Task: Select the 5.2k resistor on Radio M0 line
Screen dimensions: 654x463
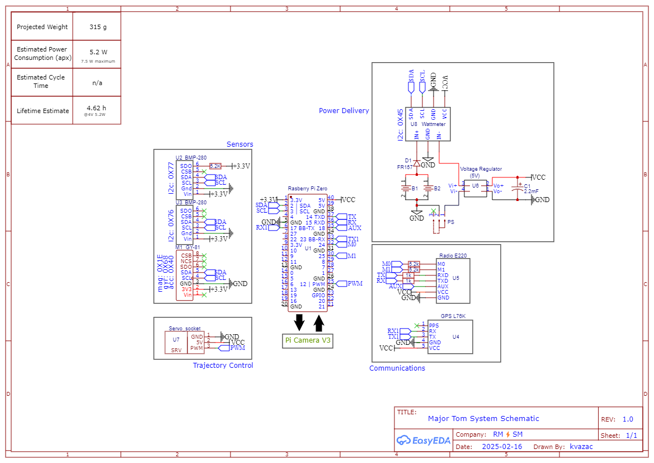Action: click(x=414, y=264)
